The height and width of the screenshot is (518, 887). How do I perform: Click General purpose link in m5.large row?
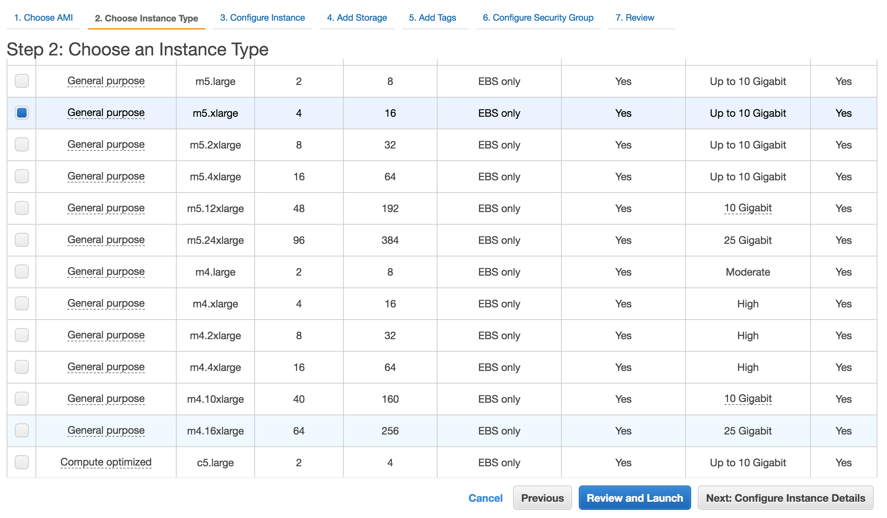pyautogui.click(x=106, y=81)
